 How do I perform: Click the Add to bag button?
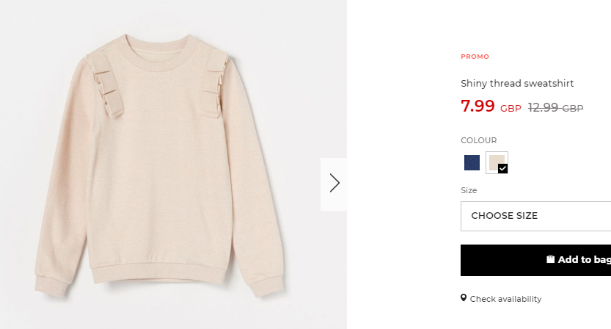click(x=535, y=260)
